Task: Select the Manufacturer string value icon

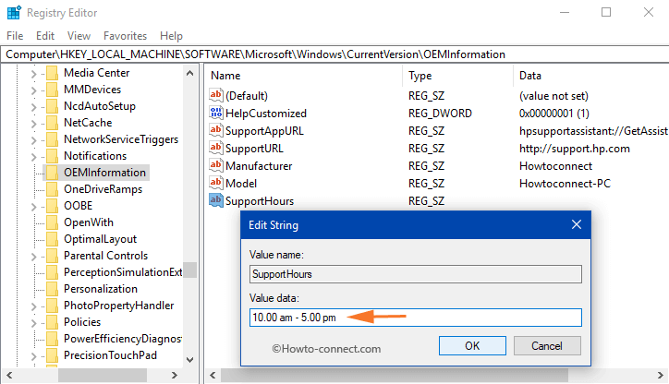Action: coord(216,165)
